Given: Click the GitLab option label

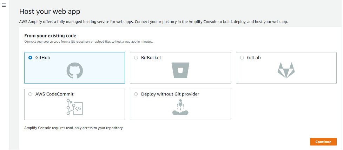Looking at the screenshot, I should 253,58.
